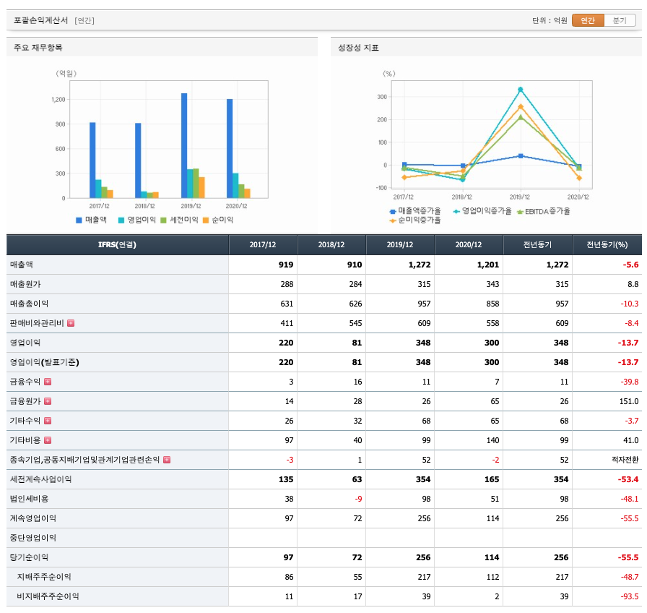This screenshot has width=647, height=613.
Task: Click the 비지배주주순이익 change value -93.5
Action: (x=630, y=596)
